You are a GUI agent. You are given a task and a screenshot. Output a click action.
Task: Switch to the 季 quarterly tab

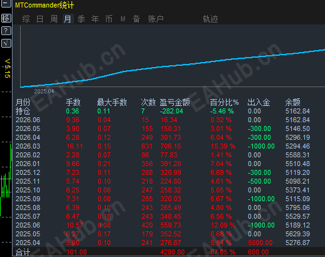tap(81, 19)
